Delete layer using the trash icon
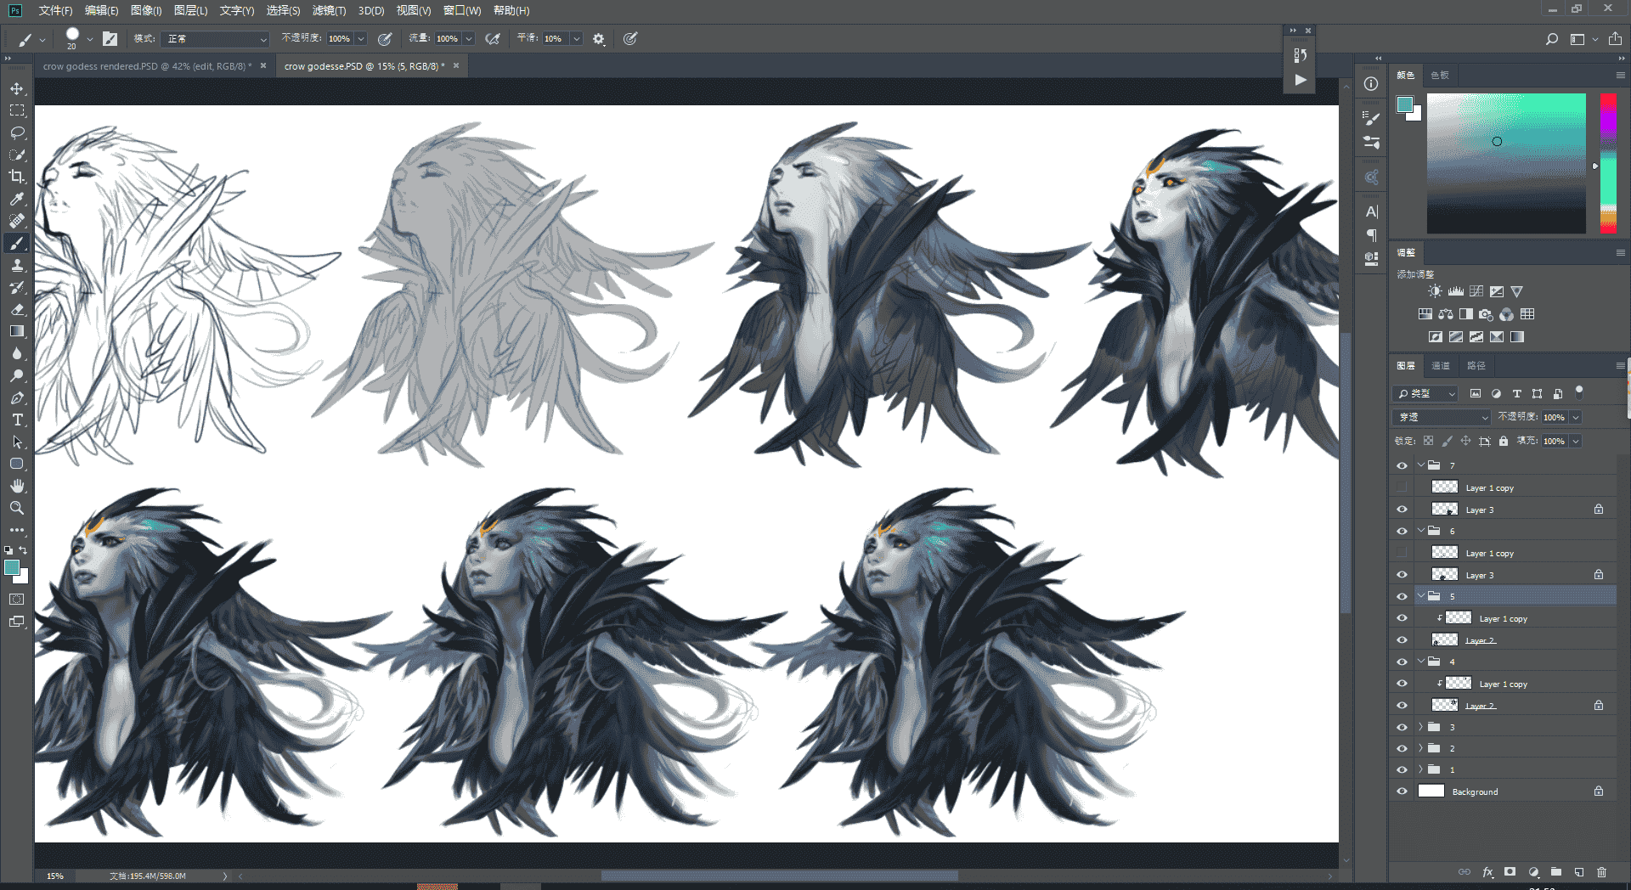This screenshot has height=890, width=1631. click(1601, 872)
